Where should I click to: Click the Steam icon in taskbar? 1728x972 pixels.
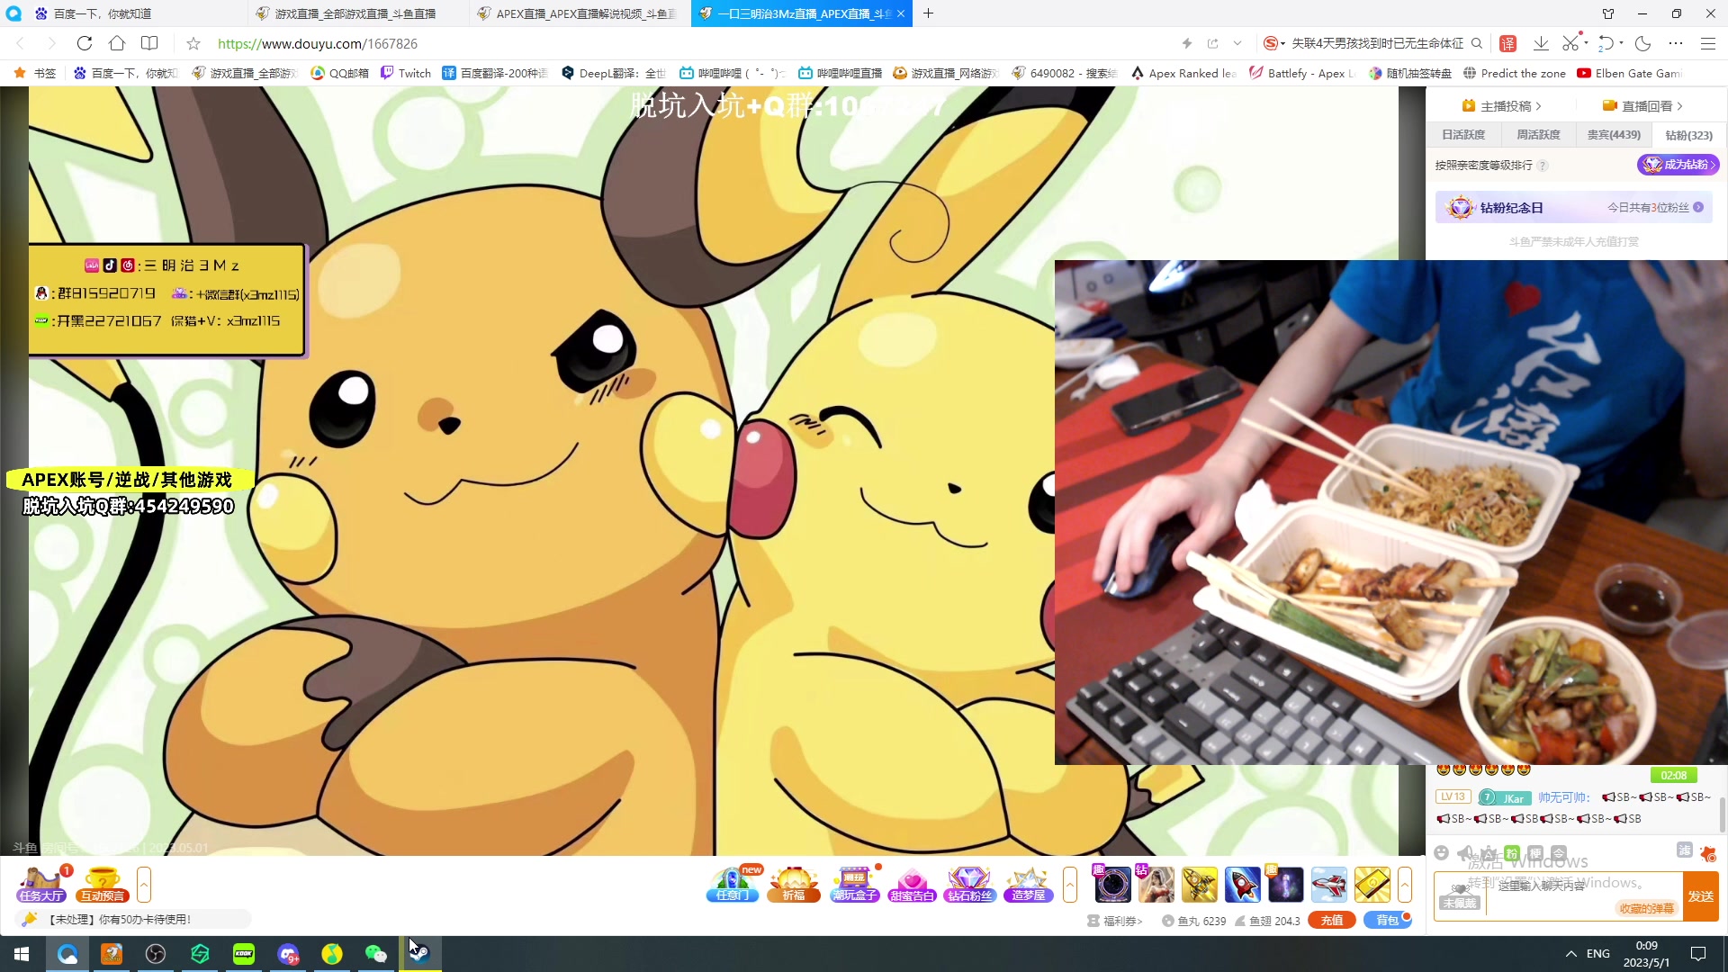pyautogui.click(x=419, y=953)
